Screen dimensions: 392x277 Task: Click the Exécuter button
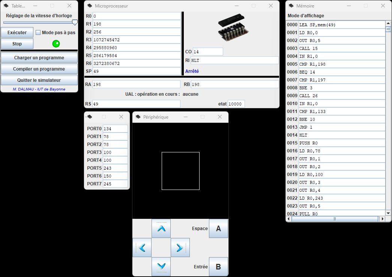point(17,32)
